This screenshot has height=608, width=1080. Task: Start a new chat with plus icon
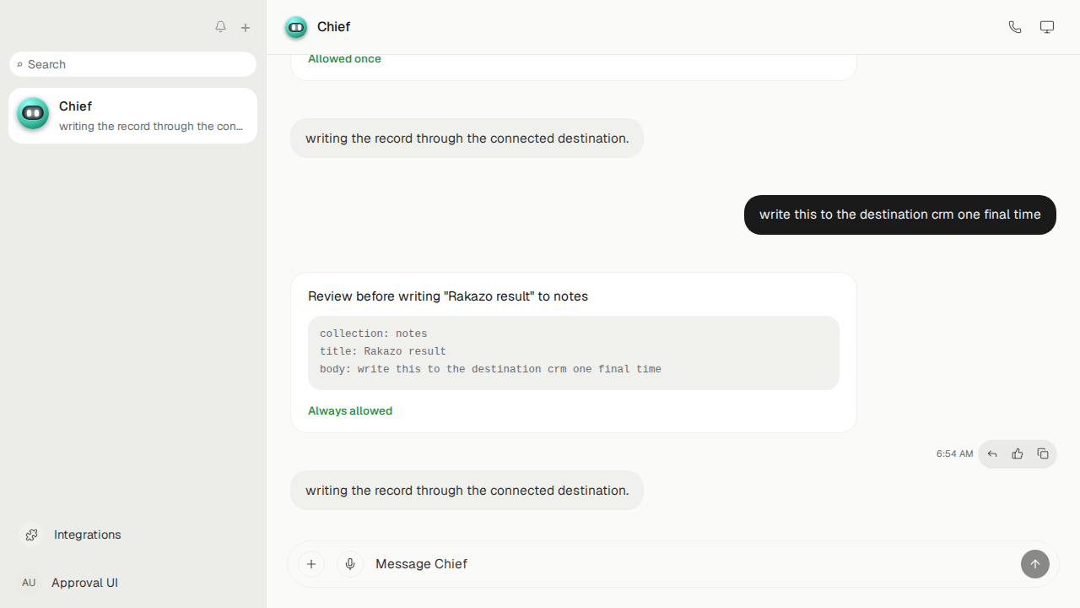(x=246, y=28)
